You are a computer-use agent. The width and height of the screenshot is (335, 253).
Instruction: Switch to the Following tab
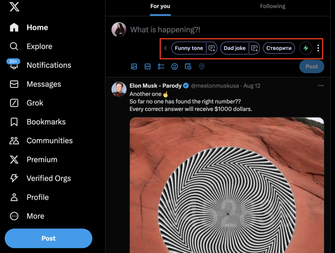point(273,6)
